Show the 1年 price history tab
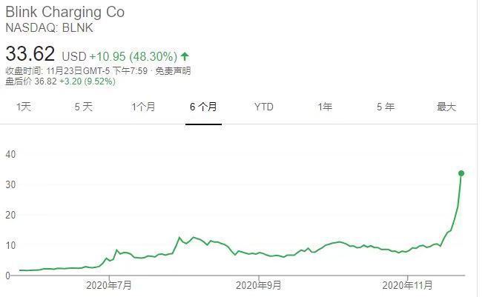 coord(325,107)
